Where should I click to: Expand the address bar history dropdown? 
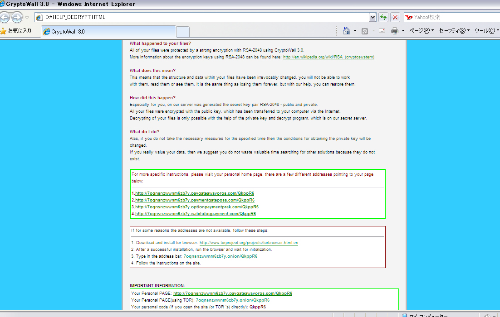click(x=373, y=17)
